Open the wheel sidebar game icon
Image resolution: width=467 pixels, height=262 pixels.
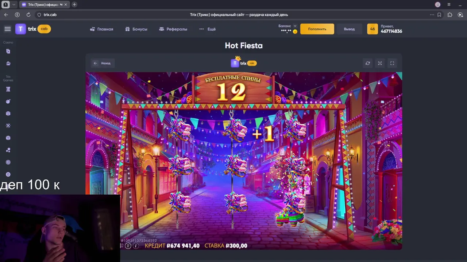point(8,162)
